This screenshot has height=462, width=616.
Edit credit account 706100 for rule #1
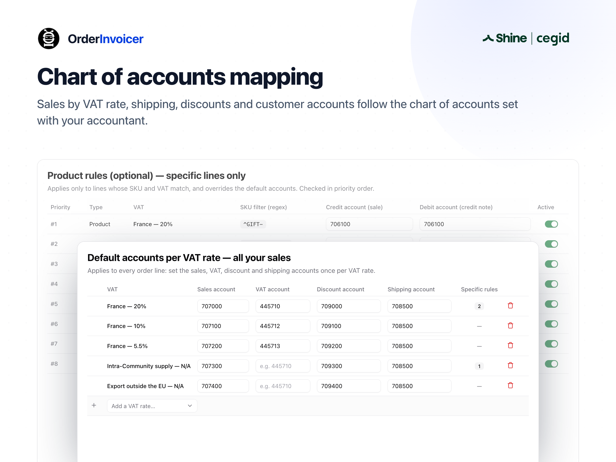pos(369,224)
